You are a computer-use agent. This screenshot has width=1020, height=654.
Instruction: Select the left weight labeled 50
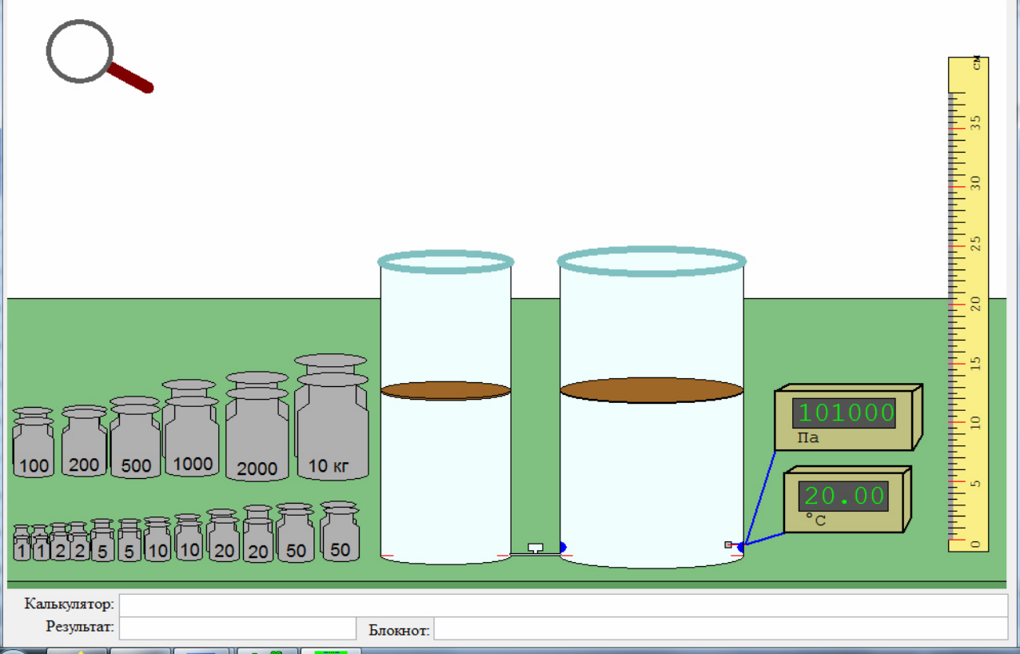point(296,532)
